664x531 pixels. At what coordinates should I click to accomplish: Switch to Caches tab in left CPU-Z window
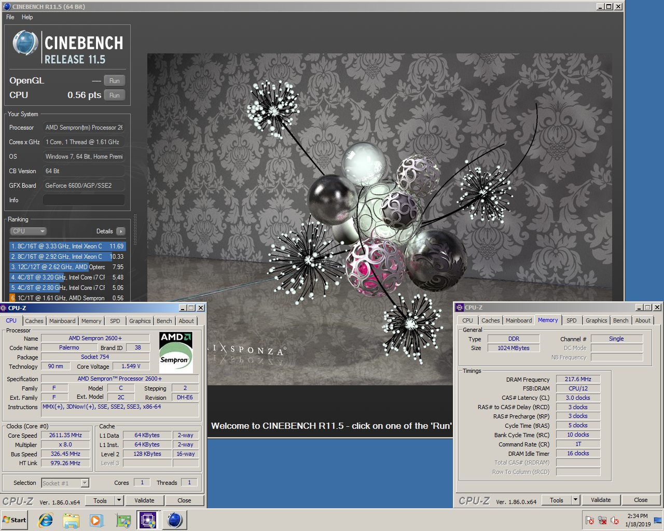(34, 321)
